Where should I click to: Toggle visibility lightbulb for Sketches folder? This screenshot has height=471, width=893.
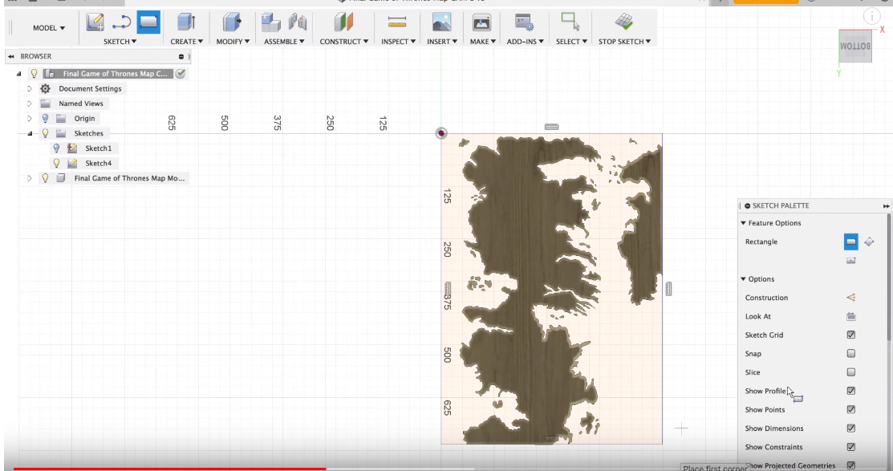[x=45, y=133]
